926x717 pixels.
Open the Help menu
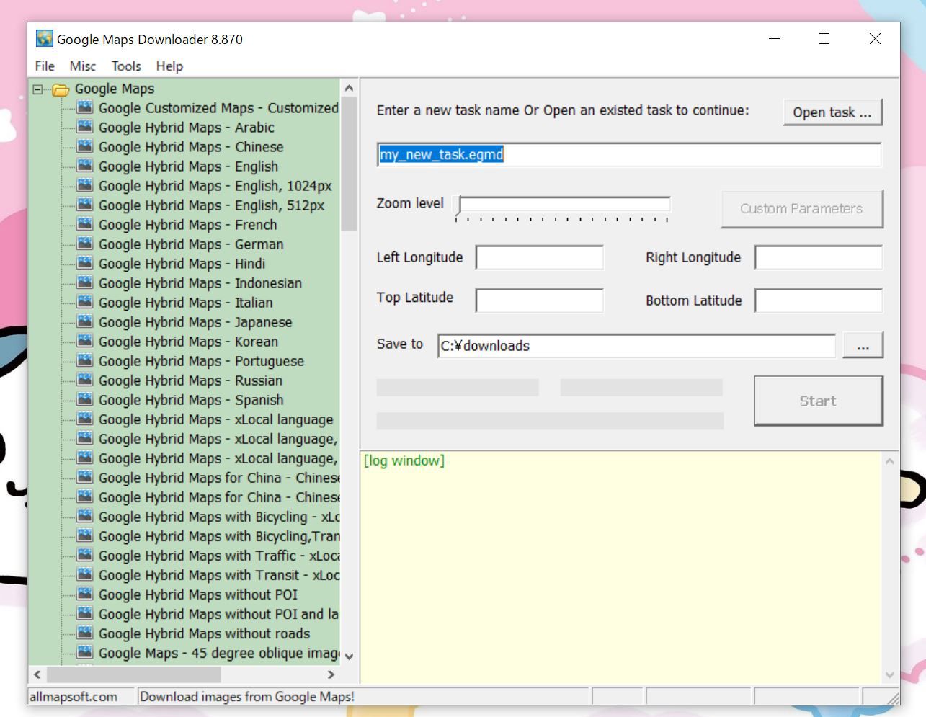[170, 66]
